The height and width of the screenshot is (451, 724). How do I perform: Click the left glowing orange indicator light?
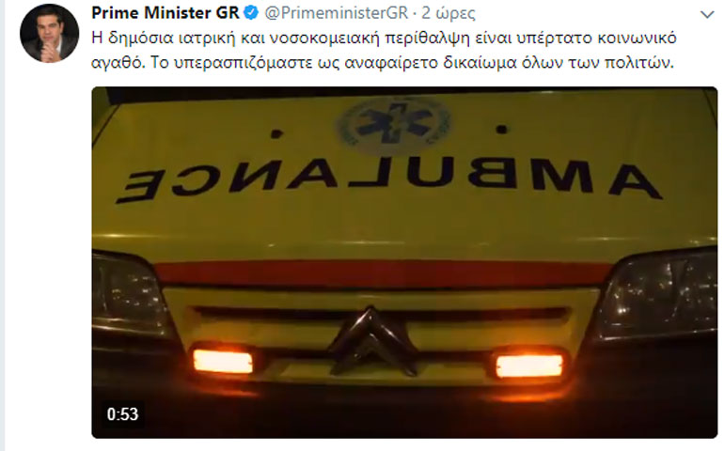(x=223, y=361)
